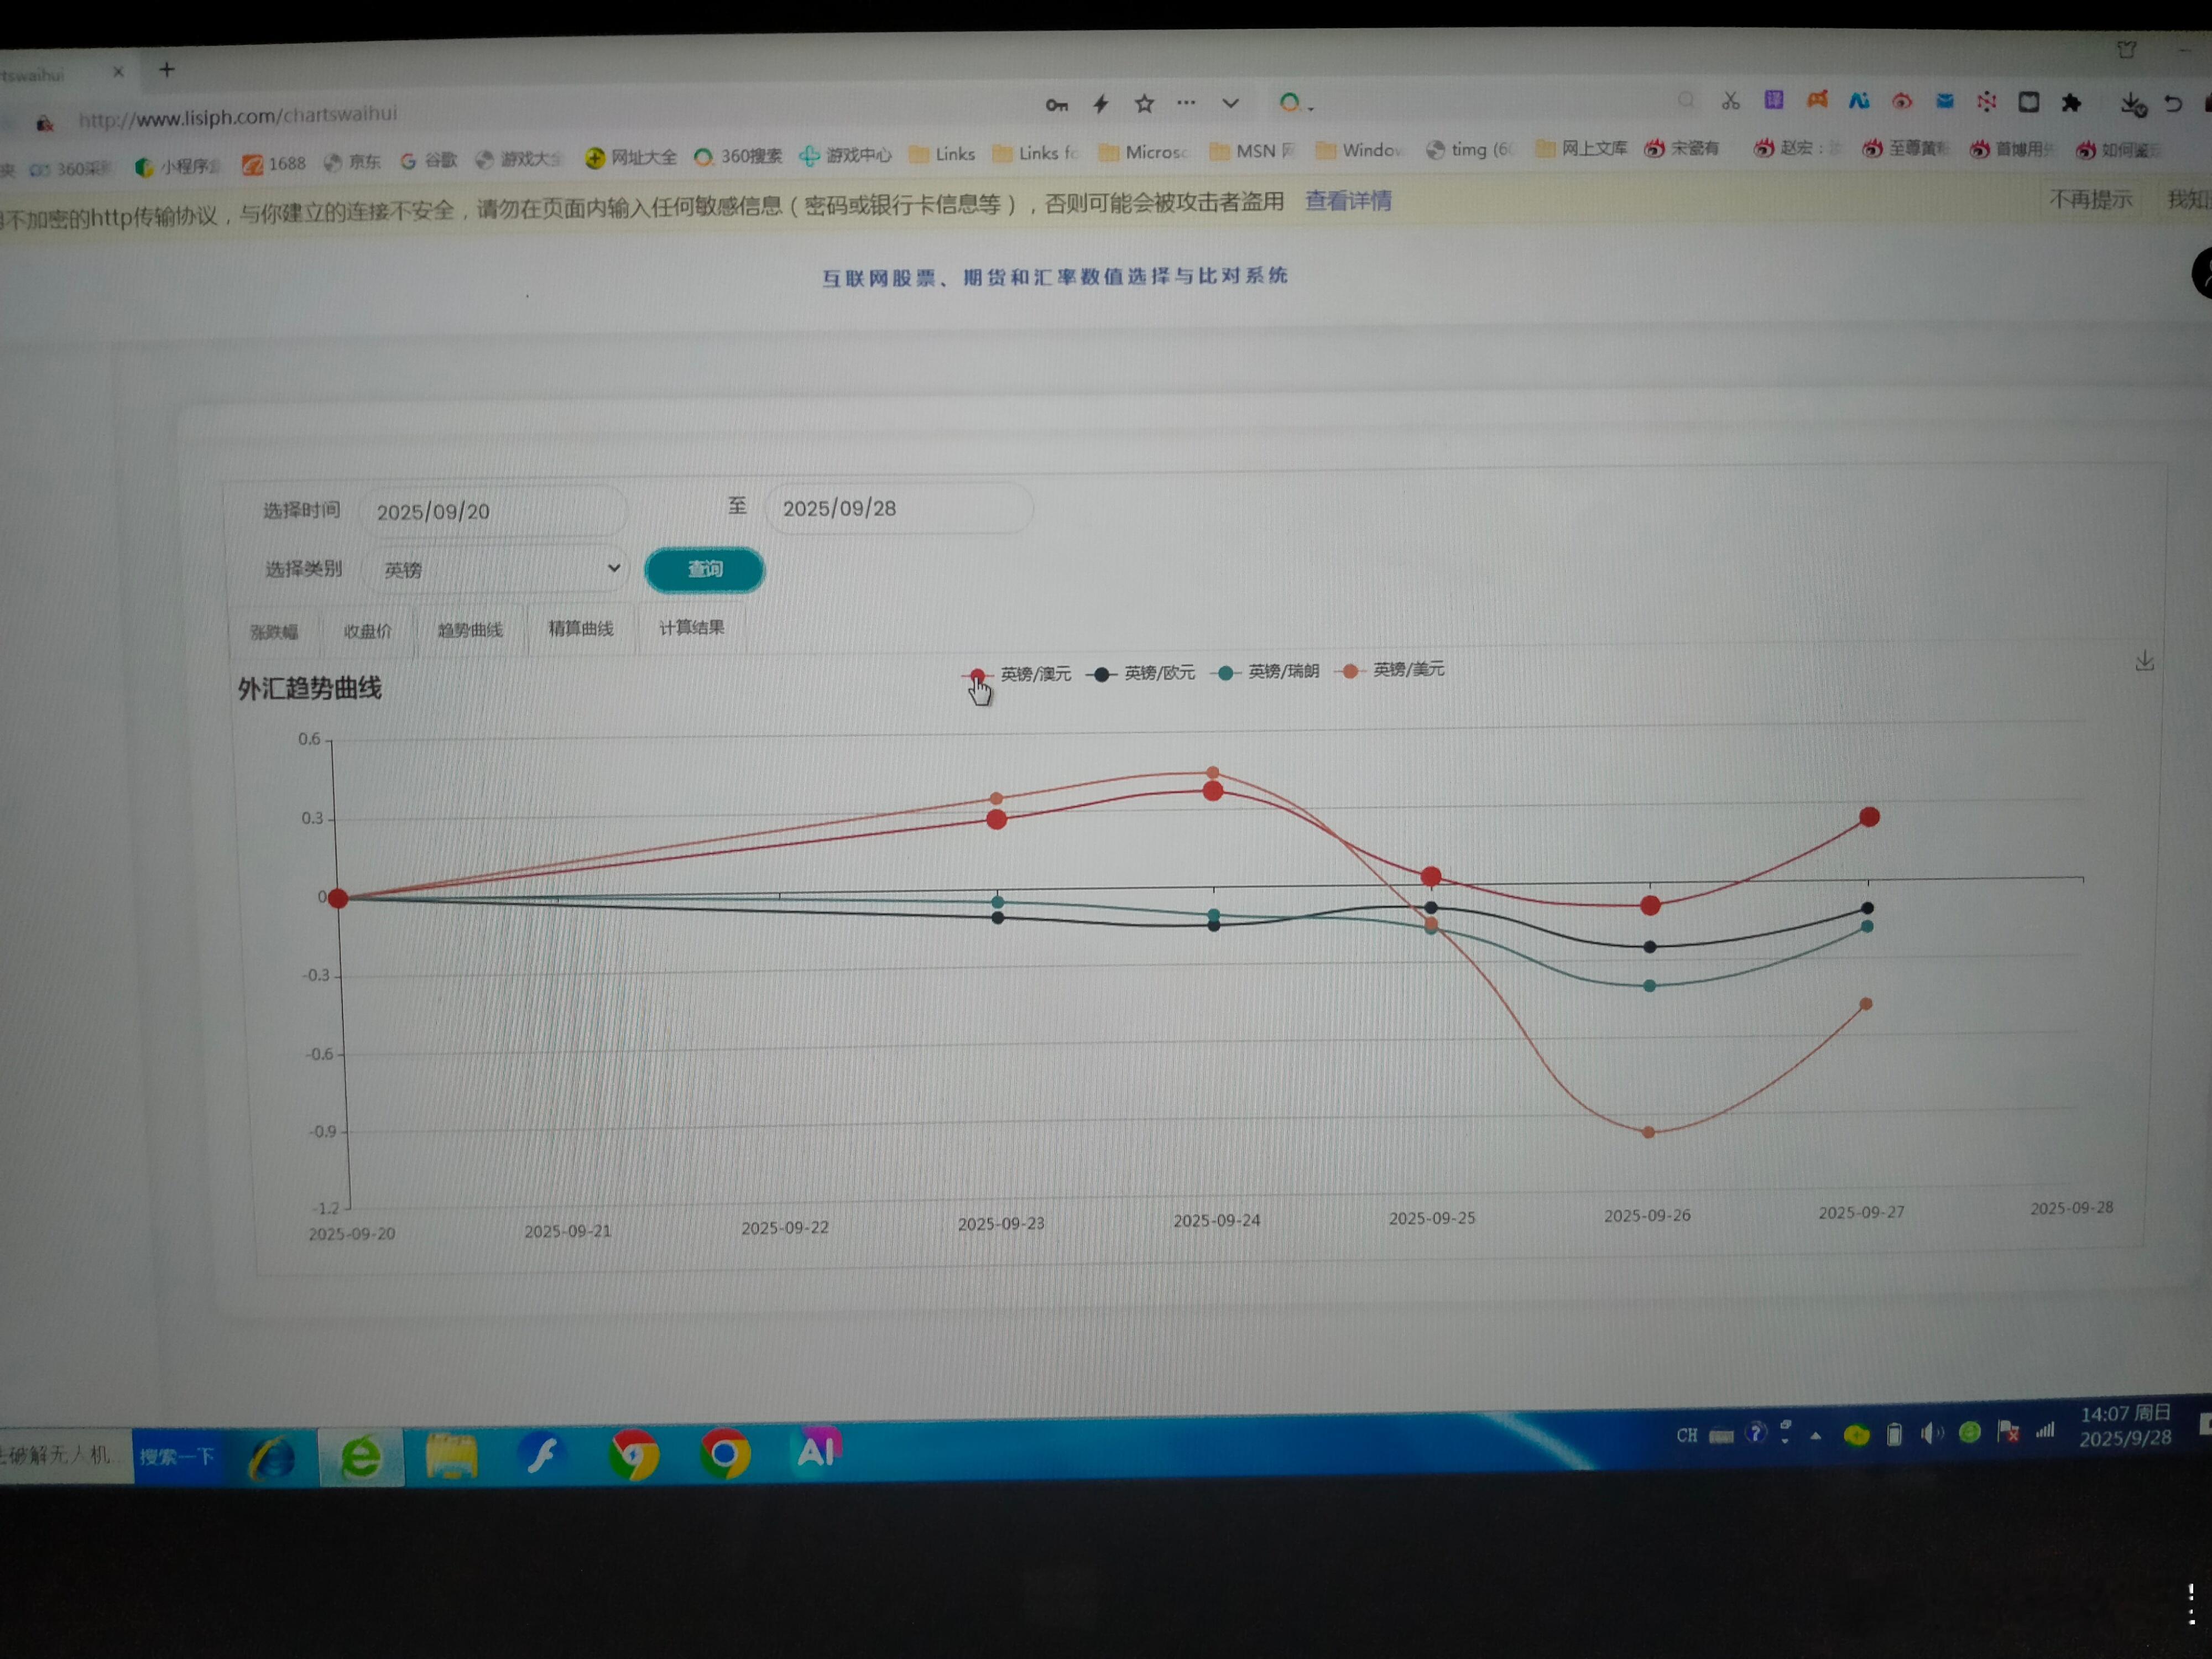Viewport: 2212px width, 1659px height.
Task: Open the 360搜索 bookmark
Action: click(738, 156)
